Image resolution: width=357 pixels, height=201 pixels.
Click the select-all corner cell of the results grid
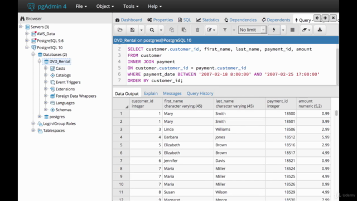click(122, 103)
